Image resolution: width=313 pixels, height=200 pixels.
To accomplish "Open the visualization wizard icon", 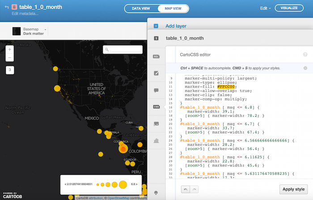I will pyautogui.click(x=156, y=73).
